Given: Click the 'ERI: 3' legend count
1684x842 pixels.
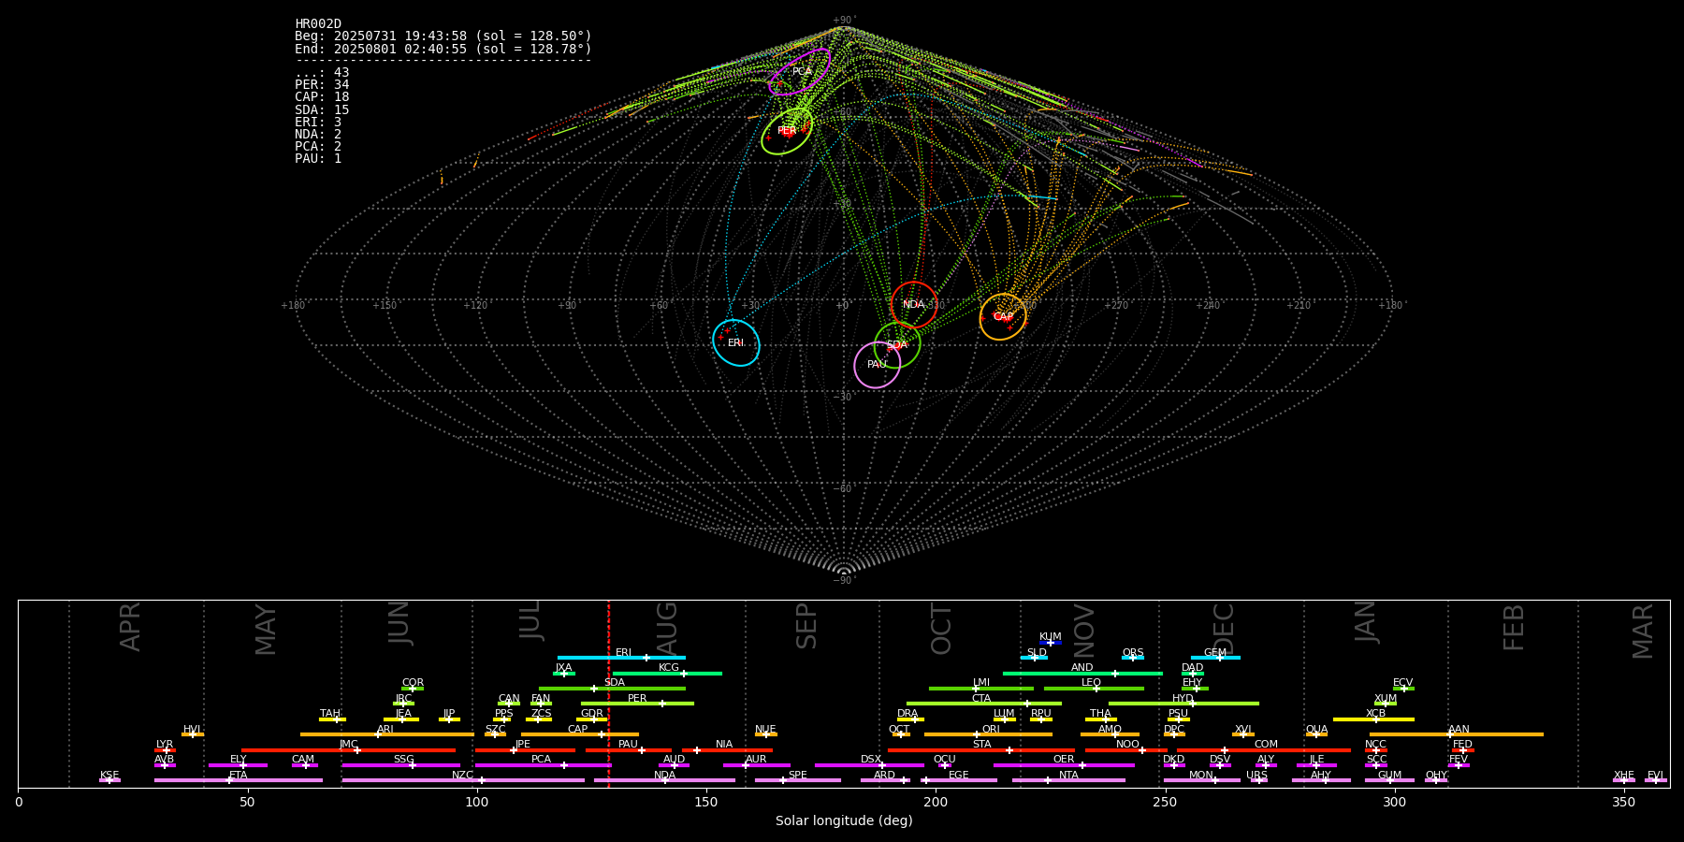Looking at the screenshot, I should pyautogui.click(x=318, y=123).
